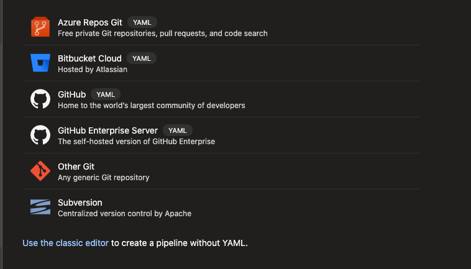Select GitHub Enterprise Server title text

(107, 130)
